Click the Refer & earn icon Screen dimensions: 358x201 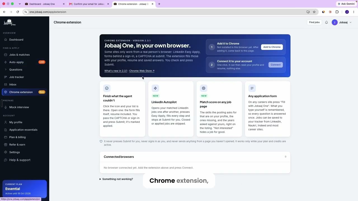[x=6, y=145]
